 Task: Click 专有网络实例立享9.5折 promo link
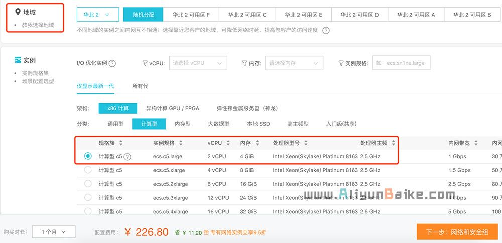click(238, 233)
